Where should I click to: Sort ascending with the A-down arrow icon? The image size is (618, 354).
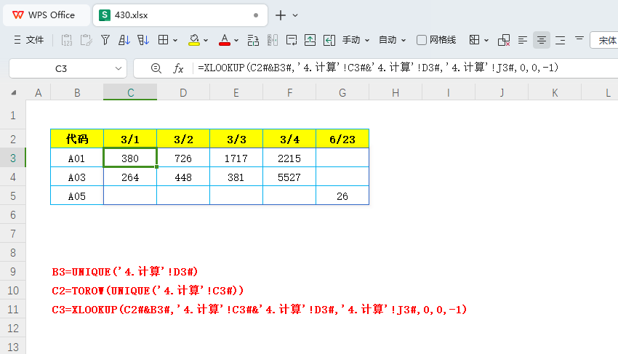(x=124, y=40)
